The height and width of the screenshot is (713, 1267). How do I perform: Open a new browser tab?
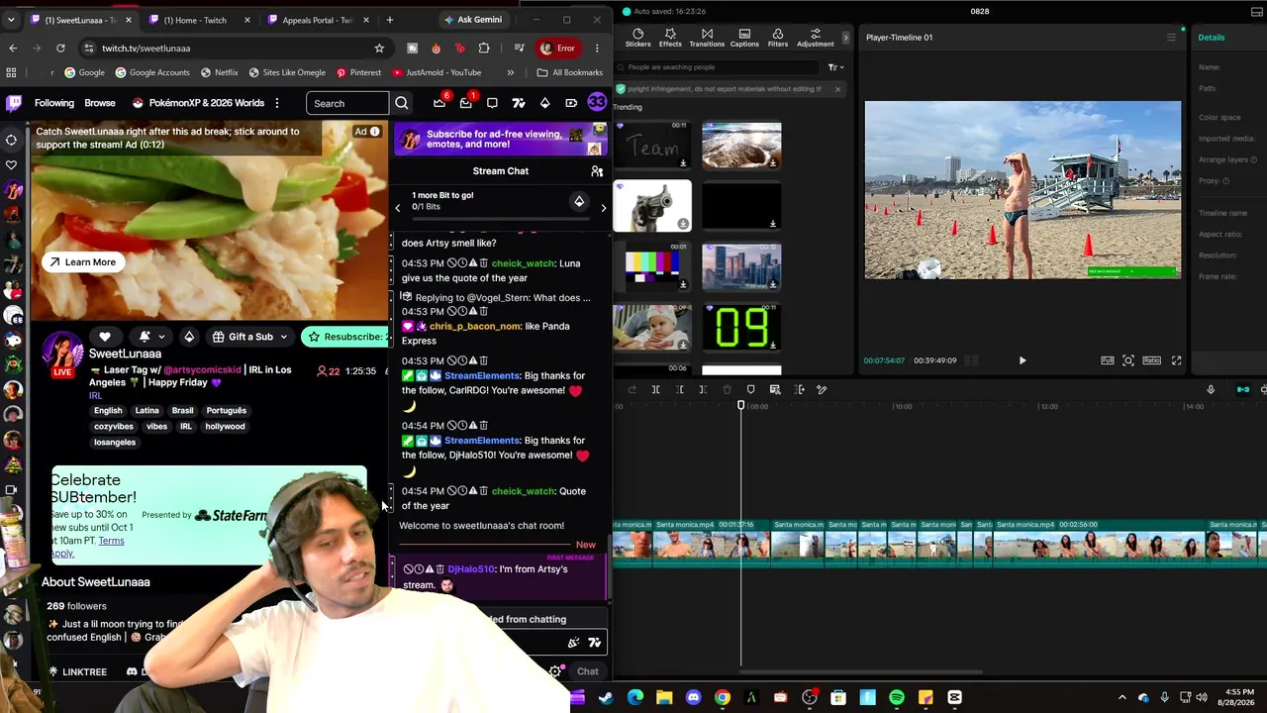pos(389,20)
